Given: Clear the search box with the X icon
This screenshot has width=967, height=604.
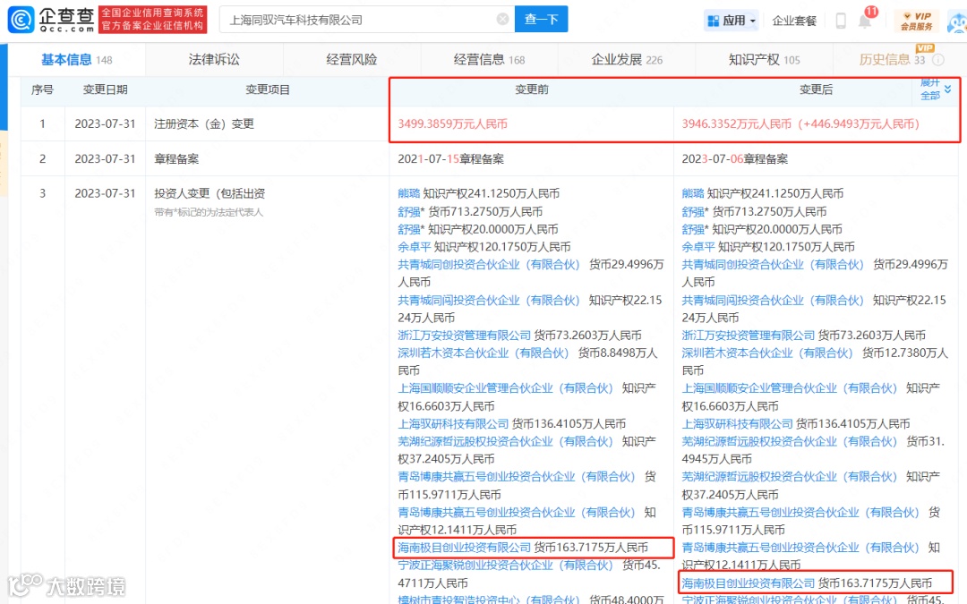Looking at the screenshot, I should click(x=502, y=20).
